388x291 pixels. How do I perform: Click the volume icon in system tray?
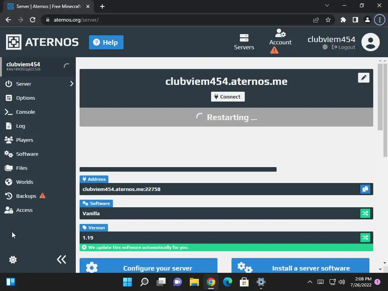[342, 282]
